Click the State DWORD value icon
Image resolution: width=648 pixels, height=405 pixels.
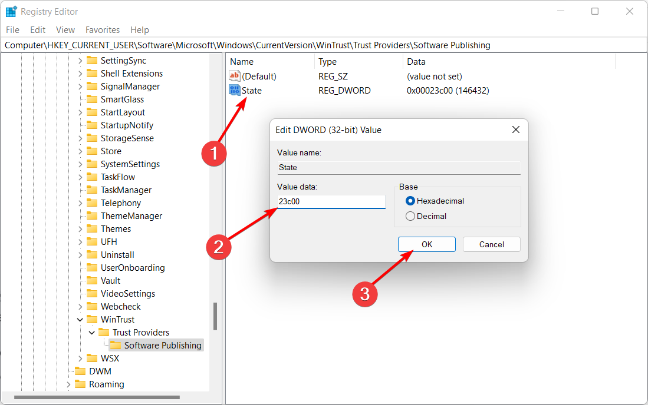(234, 90)
